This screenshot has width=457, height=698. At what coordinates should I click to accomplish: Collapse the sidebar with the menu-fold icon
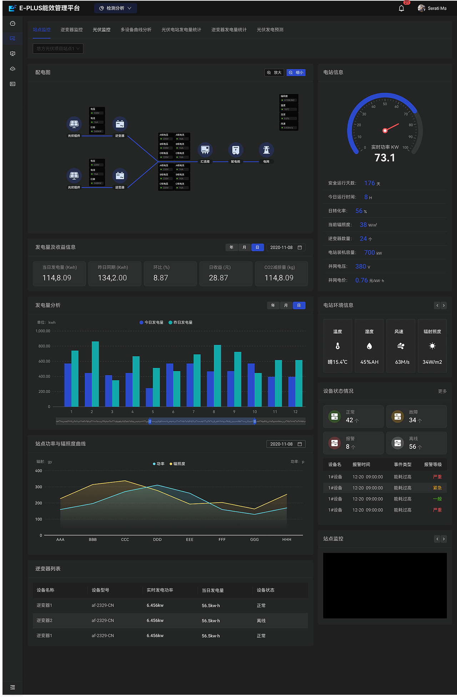(12, 687)
